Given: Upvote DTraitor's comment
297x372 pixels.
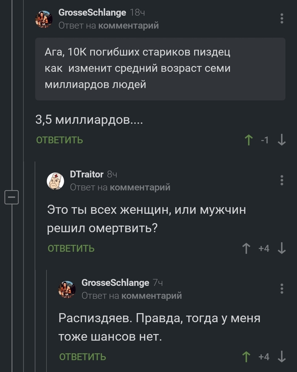Looking at the screenshot, I should point(247,248).
